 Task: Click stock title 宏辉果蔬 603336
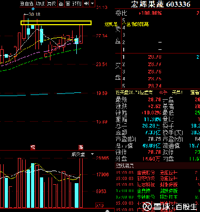(x=161, y=4)
